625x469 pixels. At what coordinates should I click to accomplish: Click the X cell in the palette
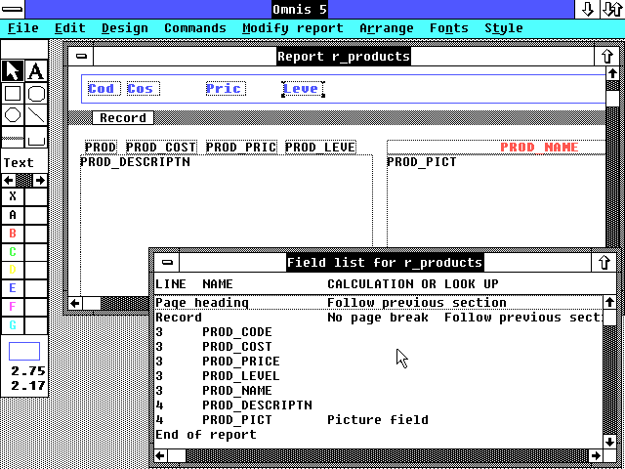13,196
